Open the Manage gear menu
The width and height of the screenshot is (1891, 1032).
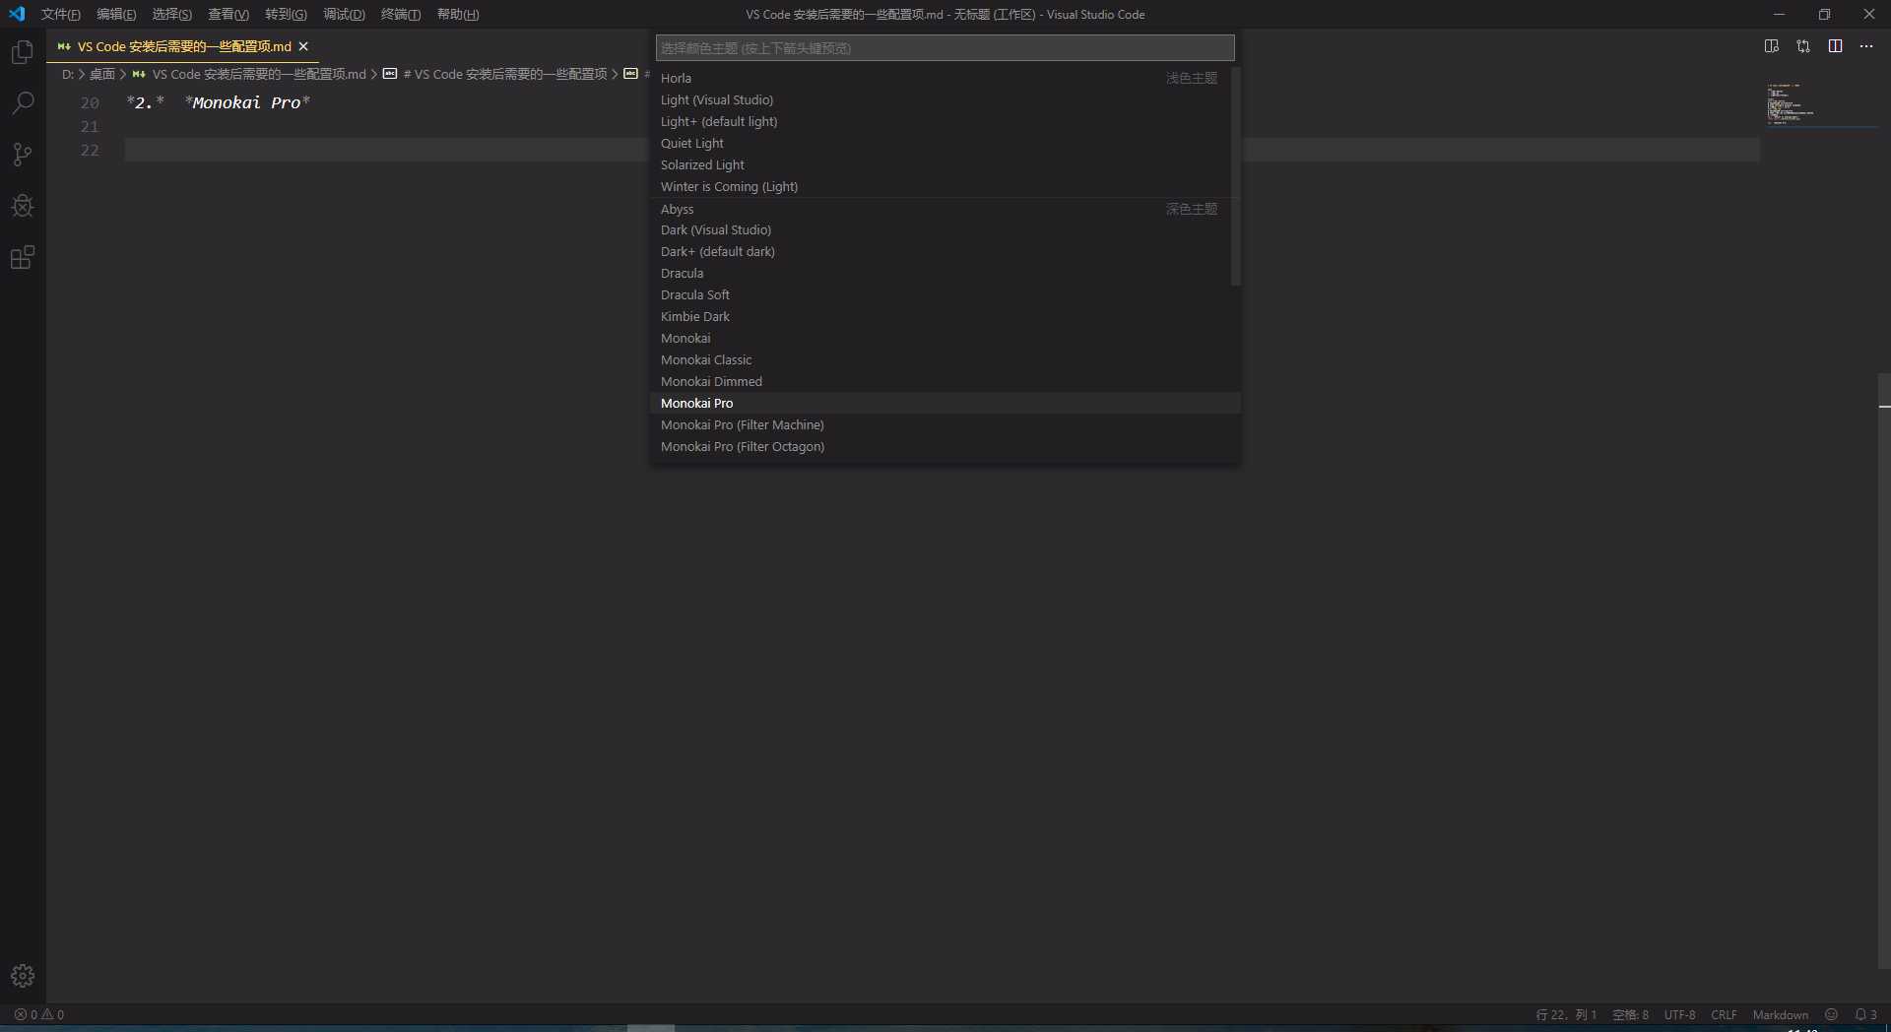click(22, 976)
